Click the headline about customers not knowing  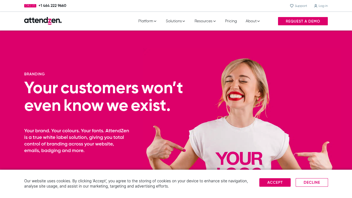(104, 96)
